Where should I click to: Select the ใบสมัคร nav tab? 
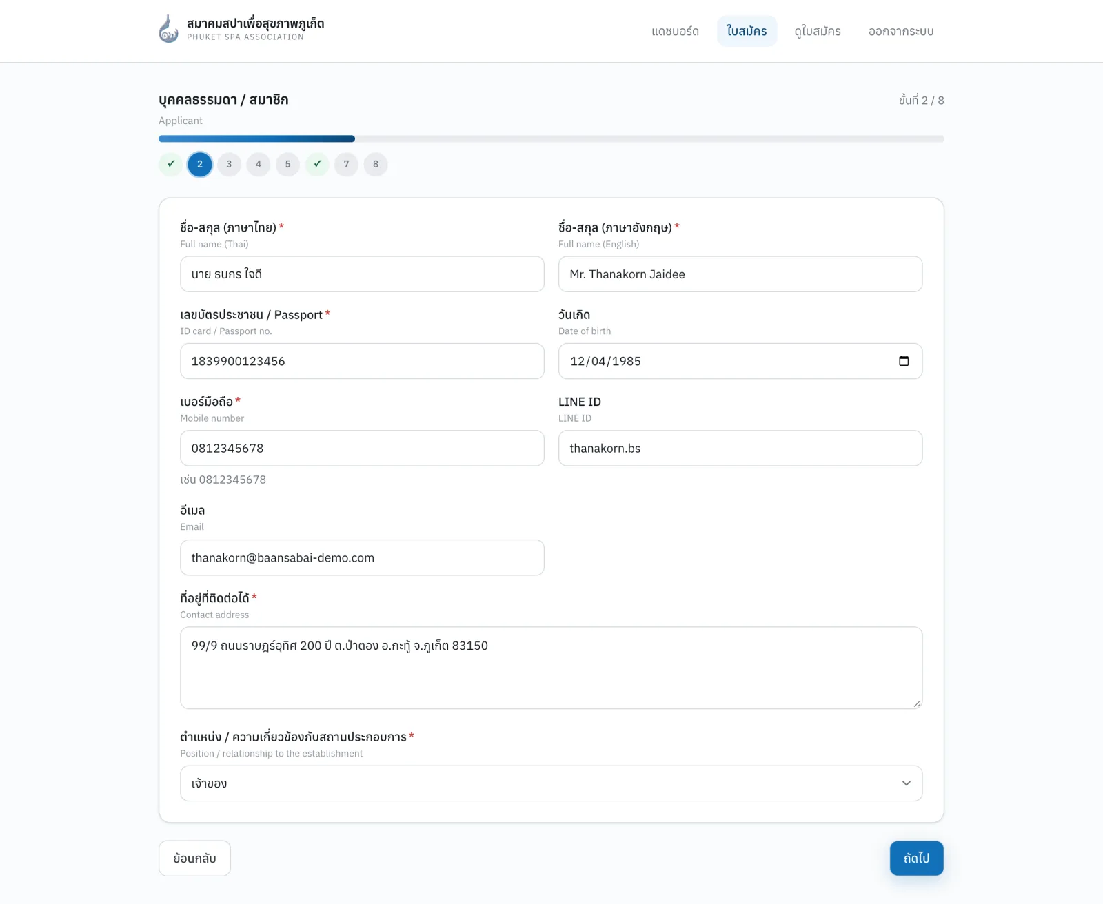[x=747, y=31]
